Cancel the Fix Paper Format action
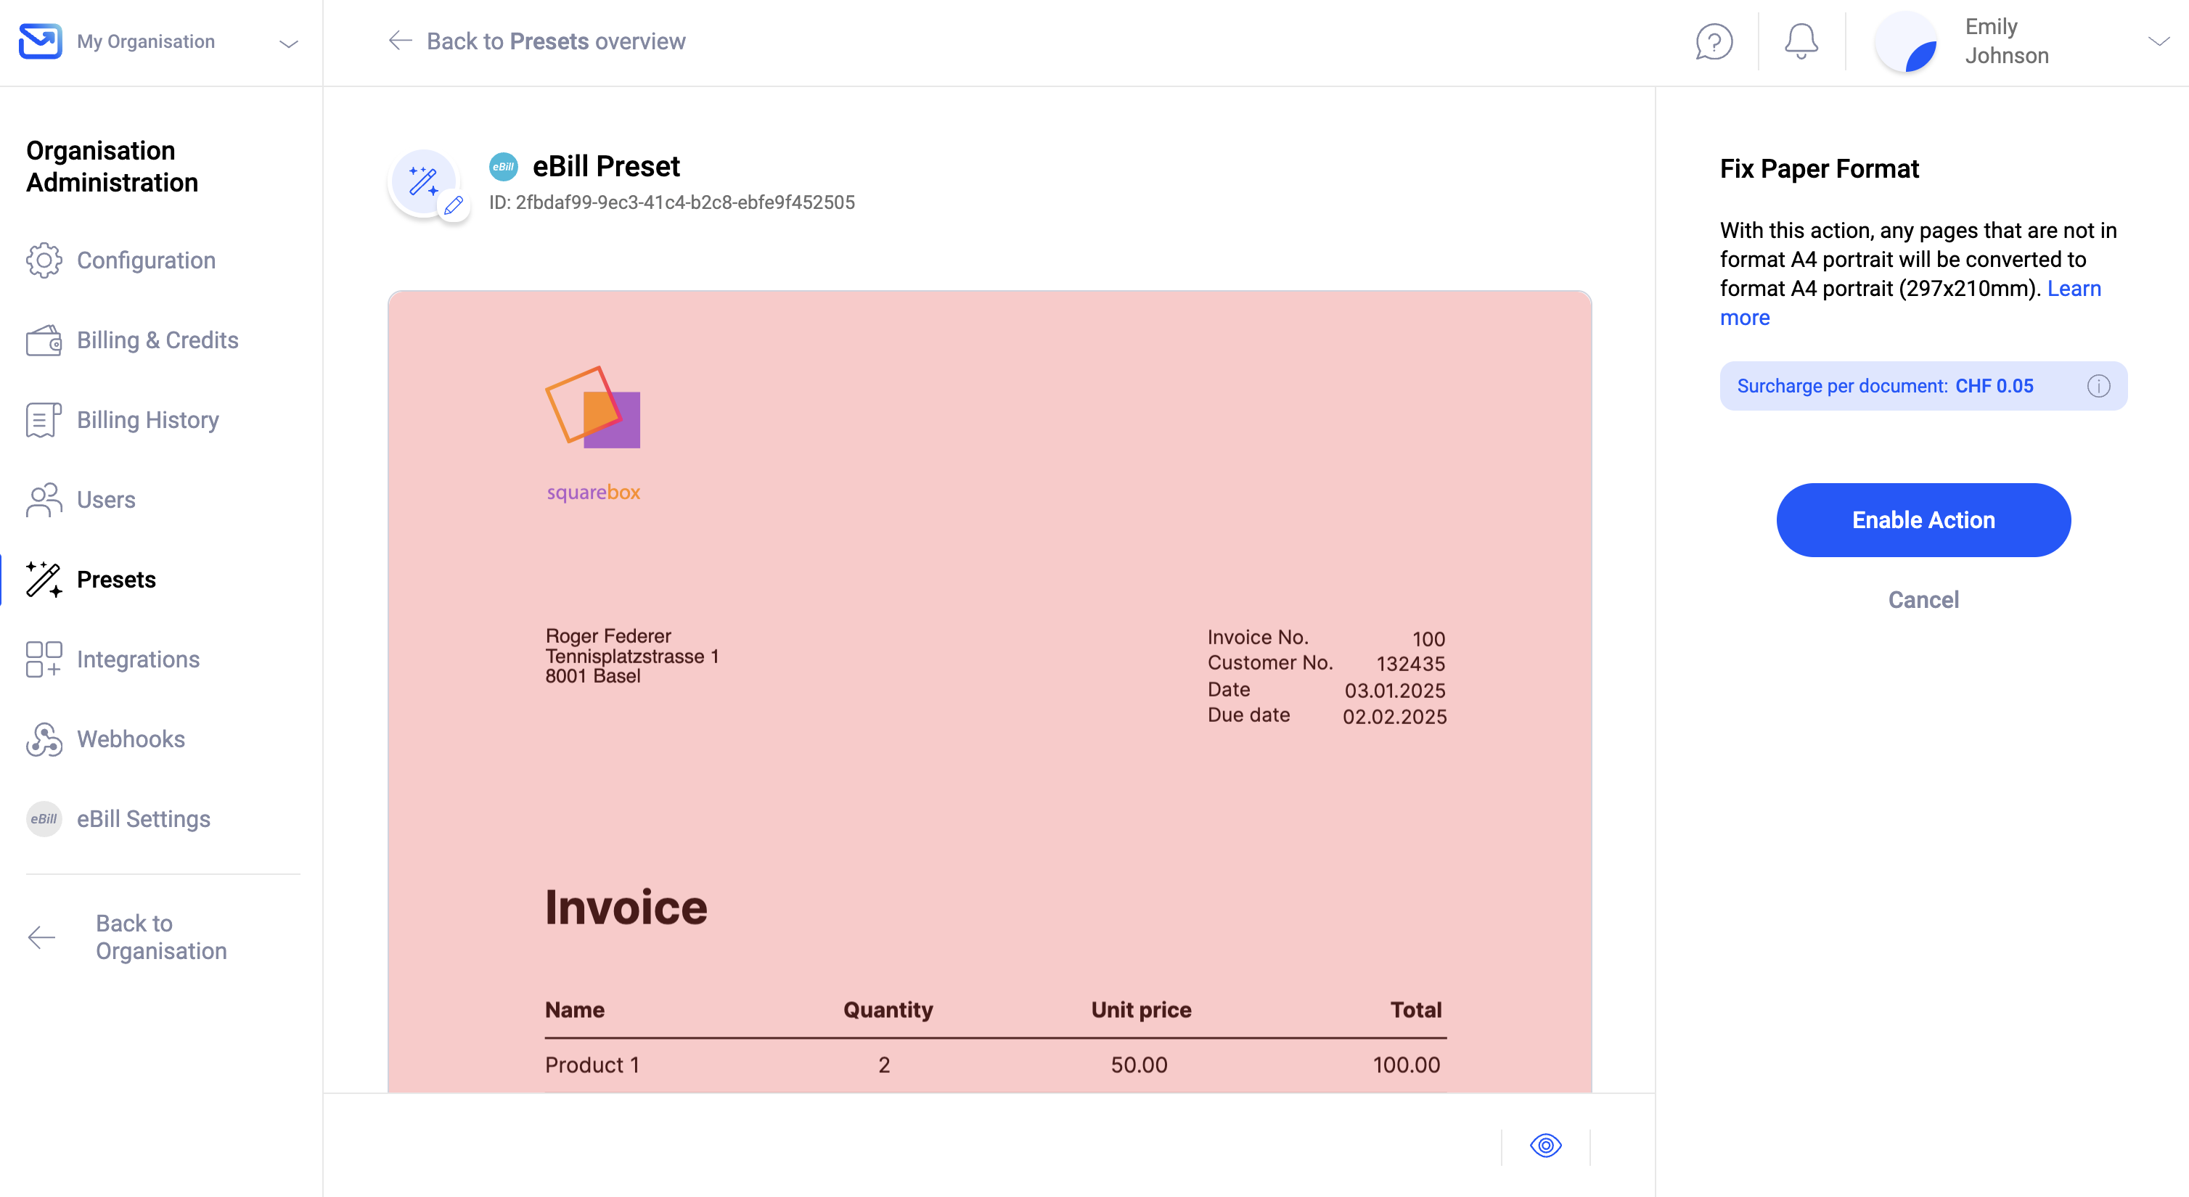2189x1197 pixels. 1923,600
